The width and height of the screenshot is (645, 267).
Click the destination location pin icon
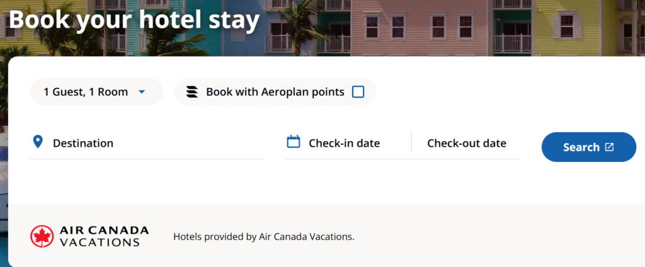pos(38,142)
